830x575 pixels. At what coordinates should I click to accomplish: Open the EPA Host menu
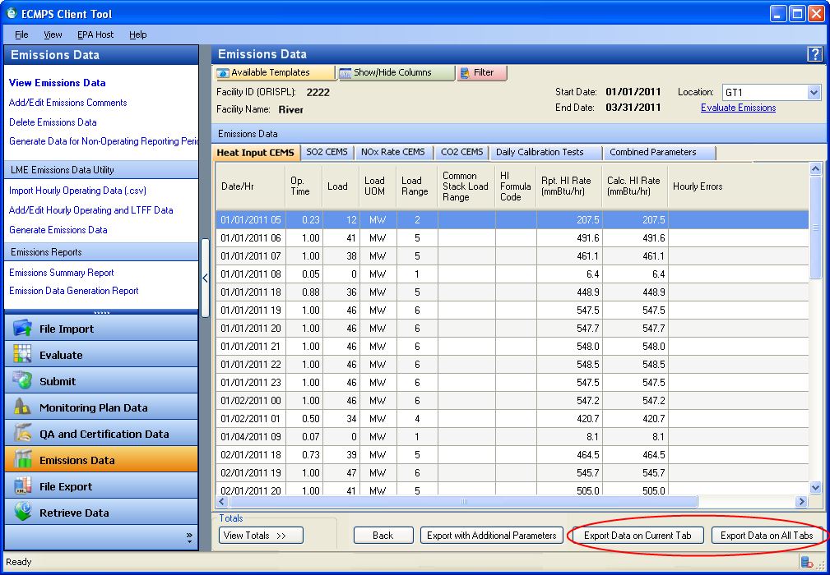tap(95, 34)
